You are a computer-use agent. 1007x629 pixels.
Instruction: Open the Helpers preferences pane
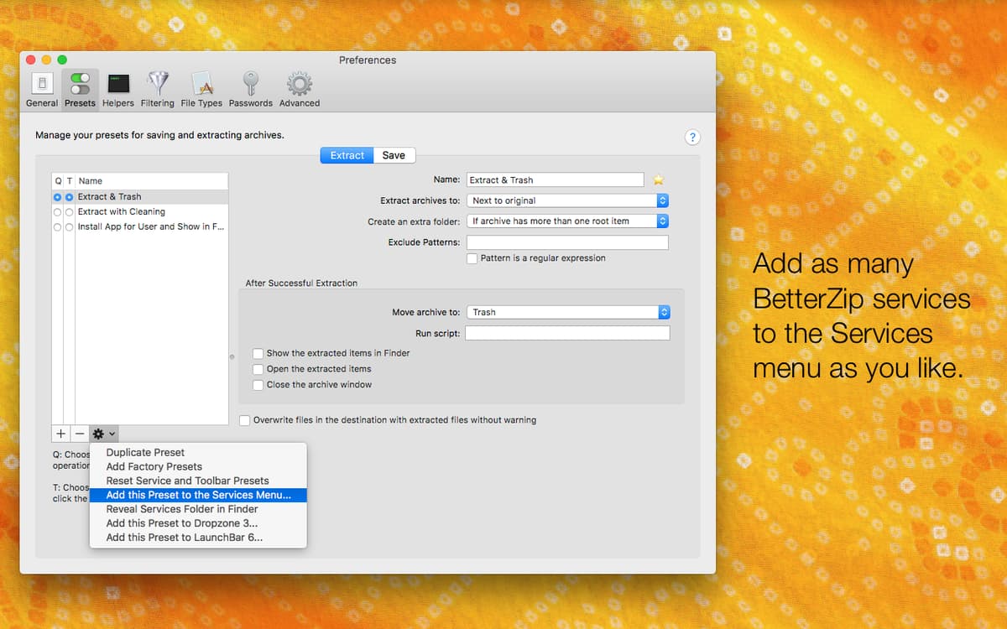pyautogui.click(x=117, y=86)
